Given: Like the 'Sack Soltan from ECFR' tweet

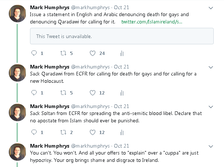Looking at the screenshot, I should (x=93, y=132).
